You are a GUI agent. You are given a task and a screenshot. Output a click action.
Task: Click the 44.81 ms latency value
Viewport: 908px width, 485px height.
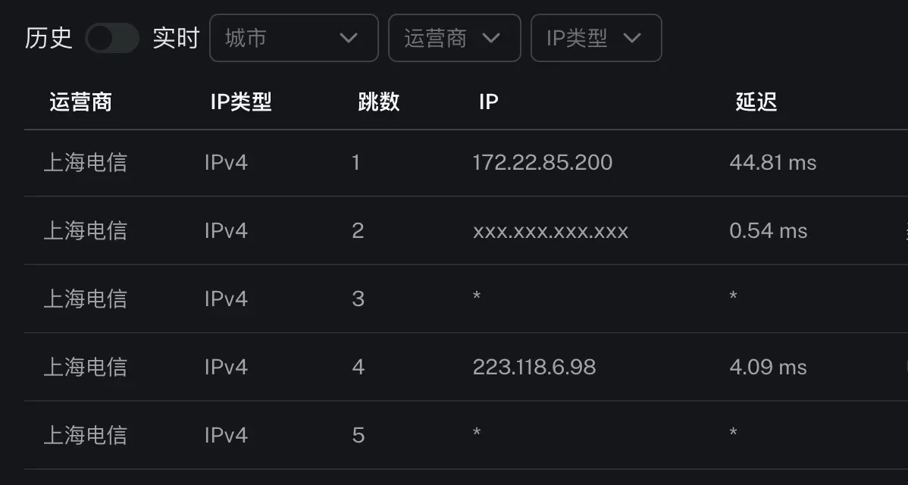(772, 162)
